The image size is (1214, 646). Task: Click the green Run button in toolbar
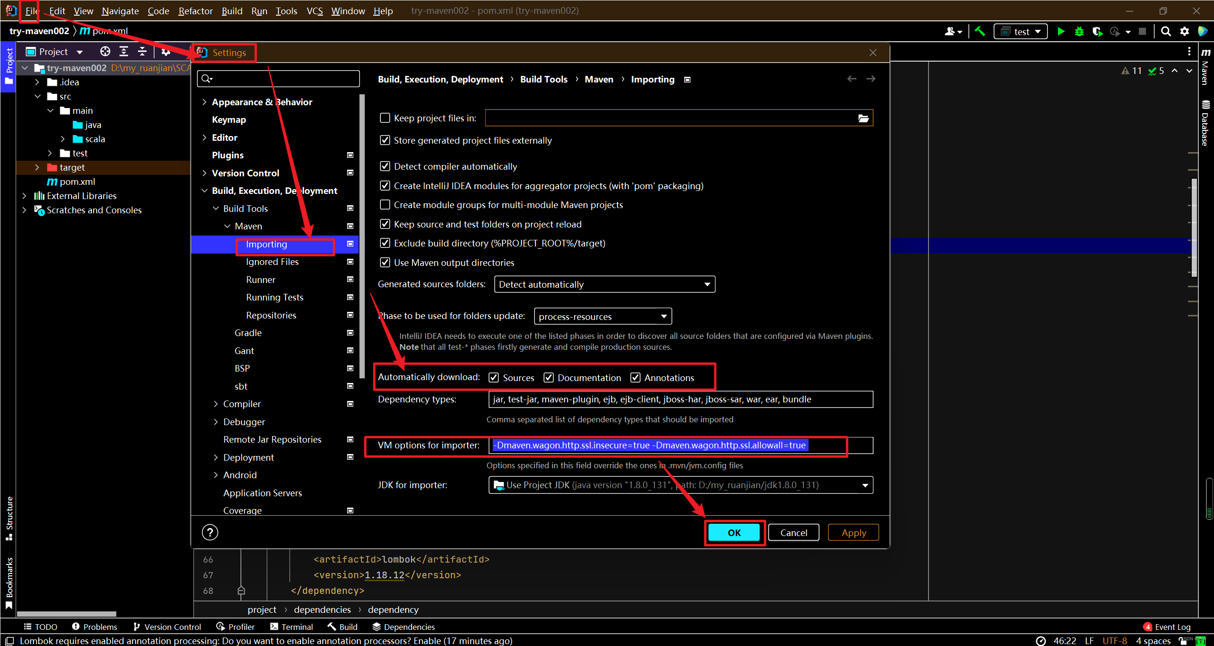(1061, 32)
